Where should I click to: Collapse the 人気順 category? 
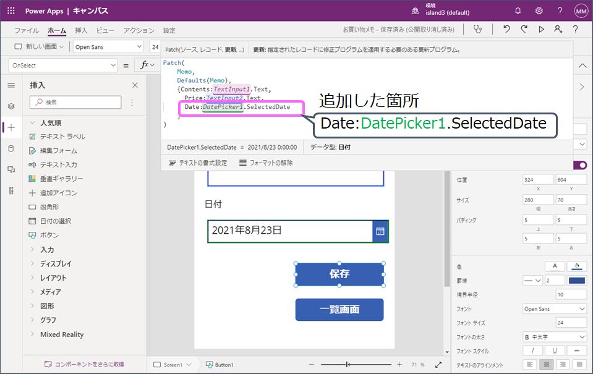pyautogui.click(x=33, y=122)
